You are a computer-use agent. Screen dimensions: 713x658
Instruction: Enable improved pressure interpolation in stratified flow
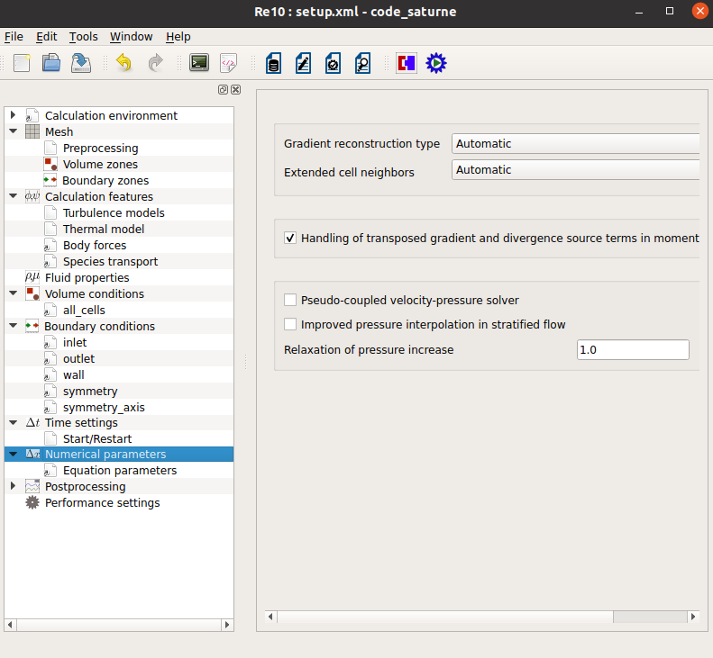tap(290, 325)
